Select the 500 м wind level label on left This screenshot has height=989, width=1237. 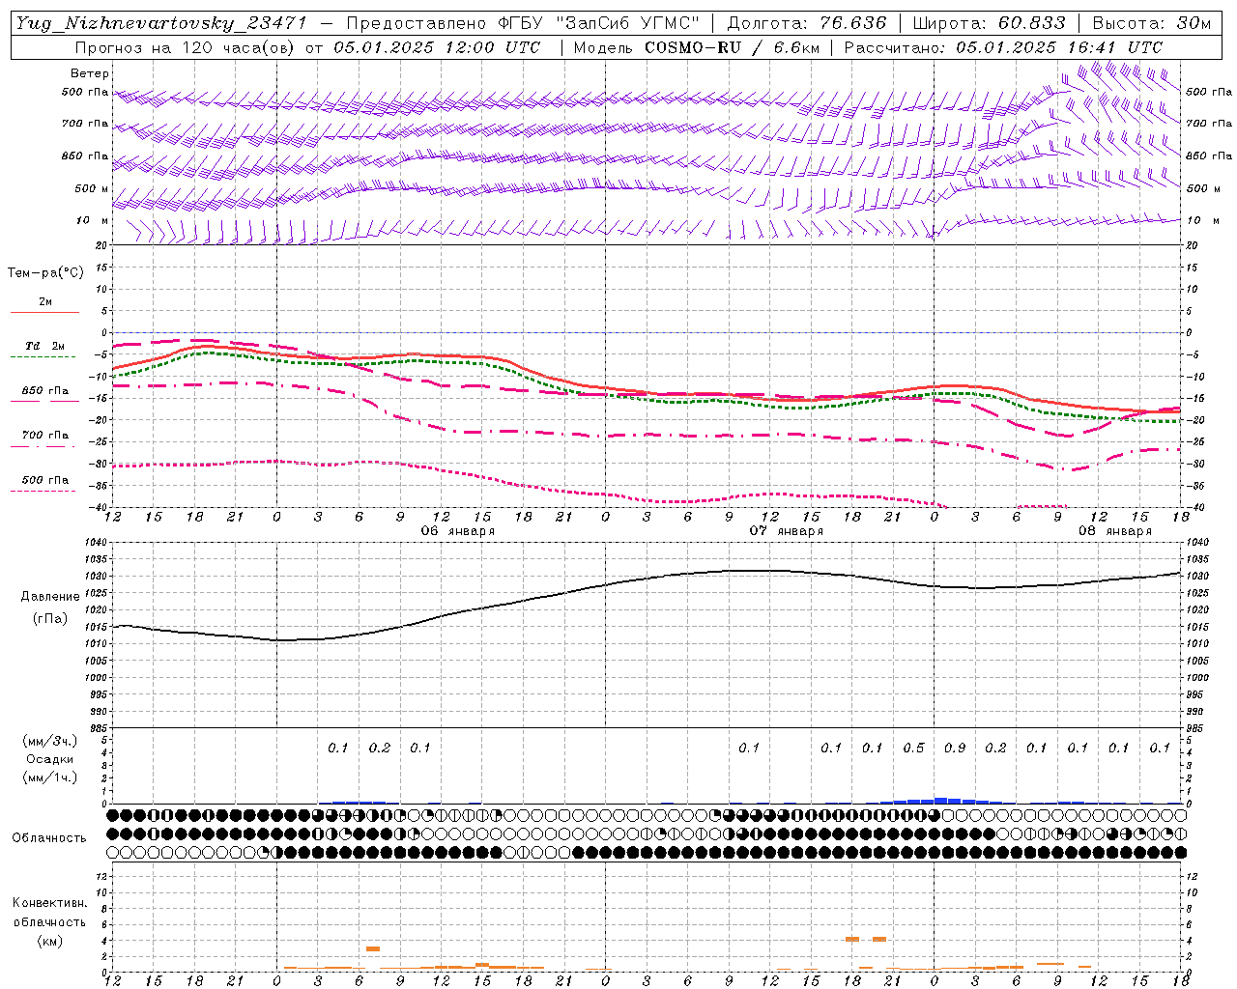click(x=92, y=188)
